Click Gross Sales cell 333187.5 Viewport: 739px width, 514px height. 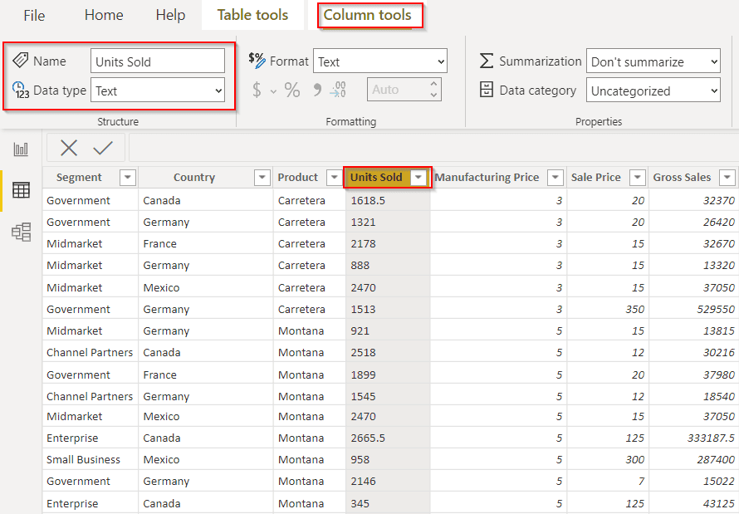tap(693, 438)
